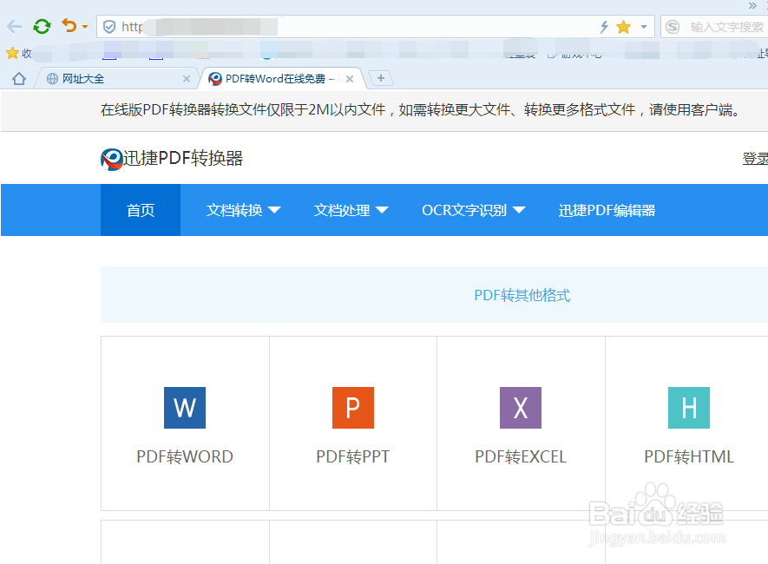Select the PDF转EXCEL "X" icon
Screen dimensions: 768x564
[520, 408]
